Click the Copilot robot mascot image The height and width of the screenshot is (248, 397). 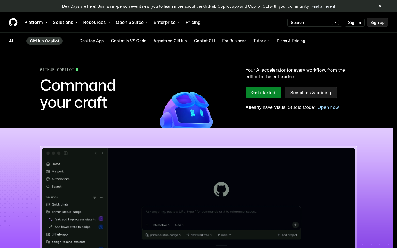click(x=186, y=110)
